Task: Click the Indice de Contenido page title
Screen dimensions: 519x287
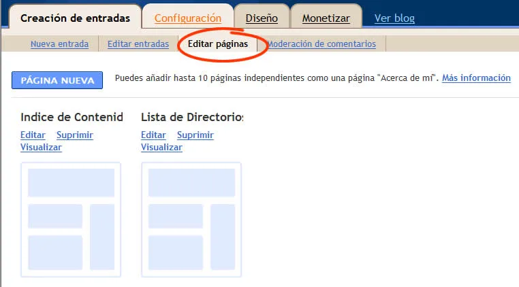Action: (x=72, y=117)
